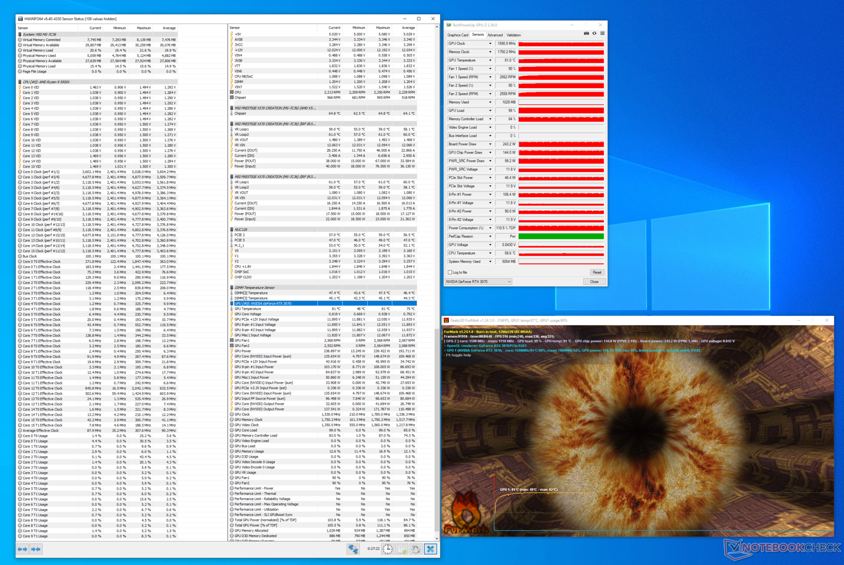Viewport: 844px width, 565px height.
Task: Select the Total GPU Power [% of TDP] row
Action: pos(323,525)
